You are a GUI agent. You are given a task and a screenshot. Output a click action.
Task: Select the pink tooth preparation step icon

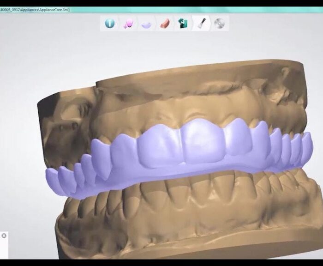[x=128, y=23]
